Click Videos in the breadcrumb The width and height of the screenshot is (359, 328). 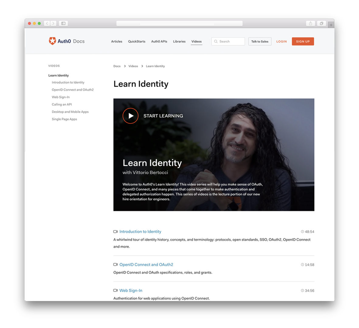(x=133, y=66)
